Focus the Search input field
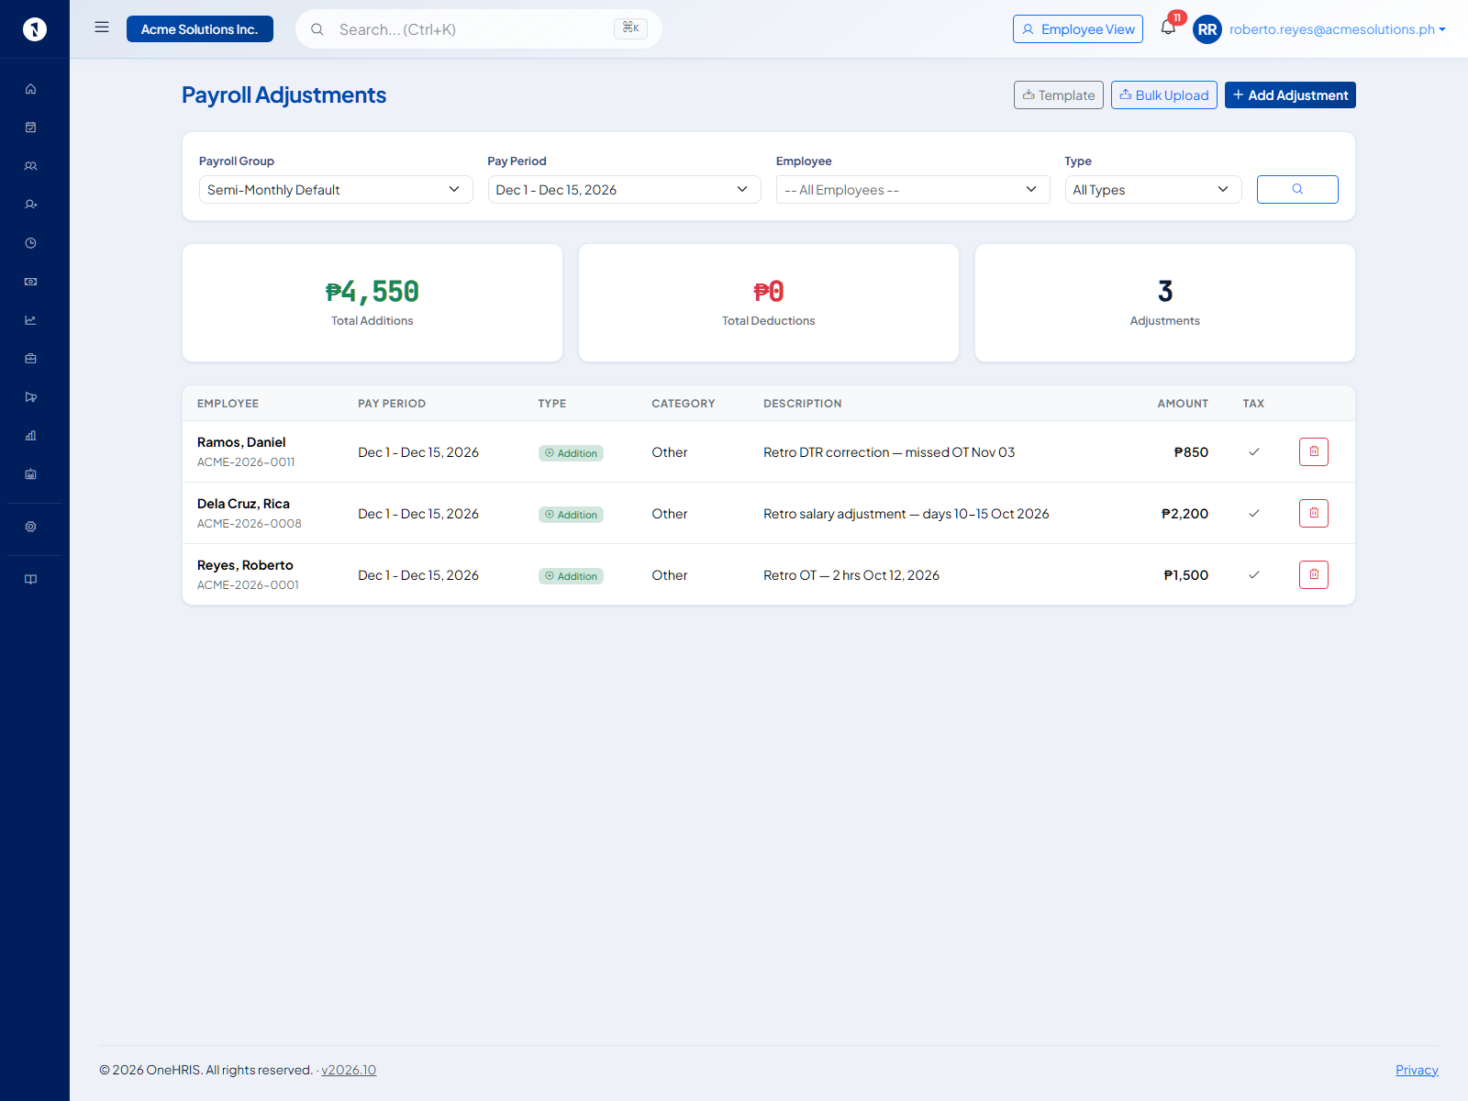 (479, 29)
